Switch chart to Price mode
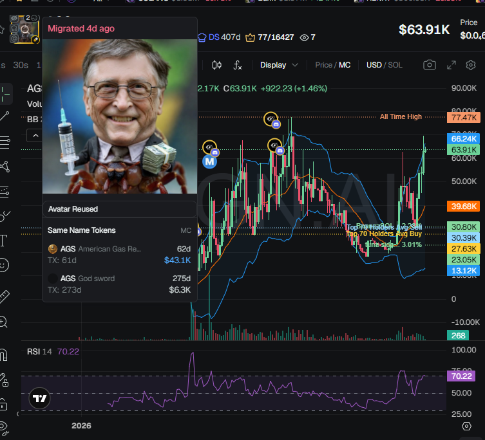This screenshot has height=440, width=485. pos(323,65)
